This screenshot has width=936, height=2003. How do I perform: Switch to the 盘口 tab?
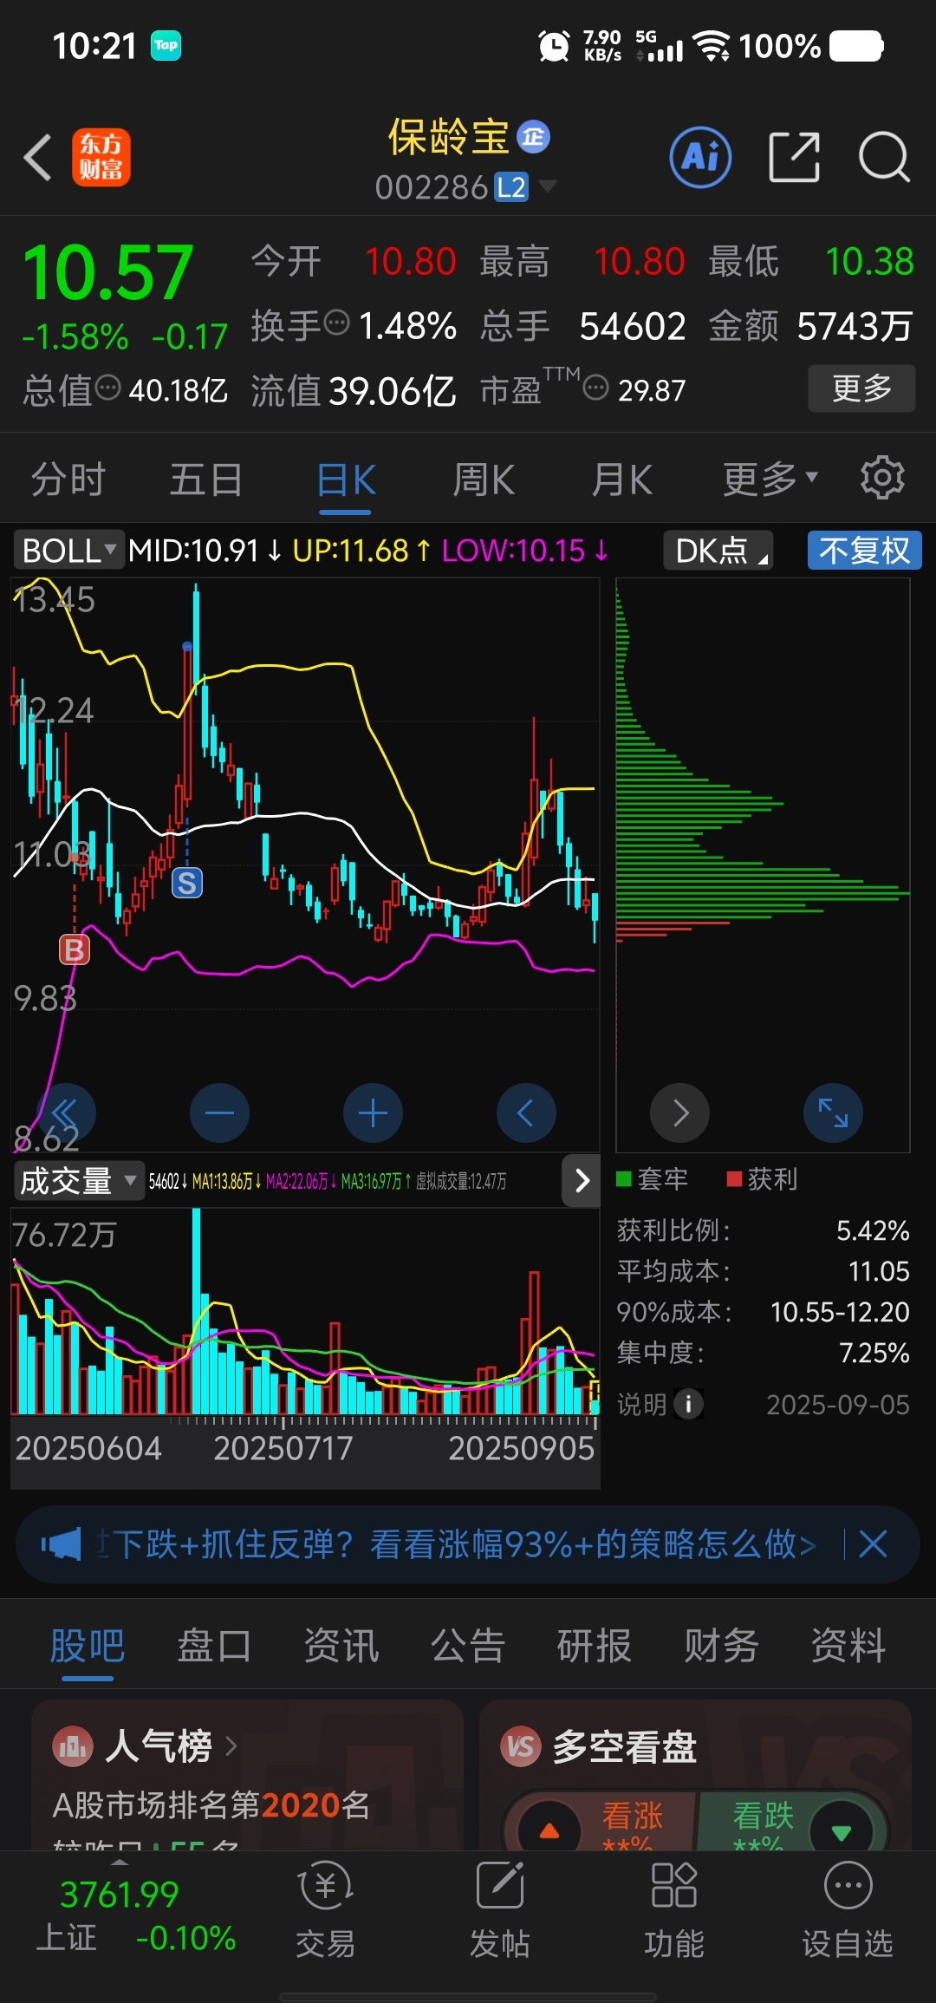coord(214,1646)
